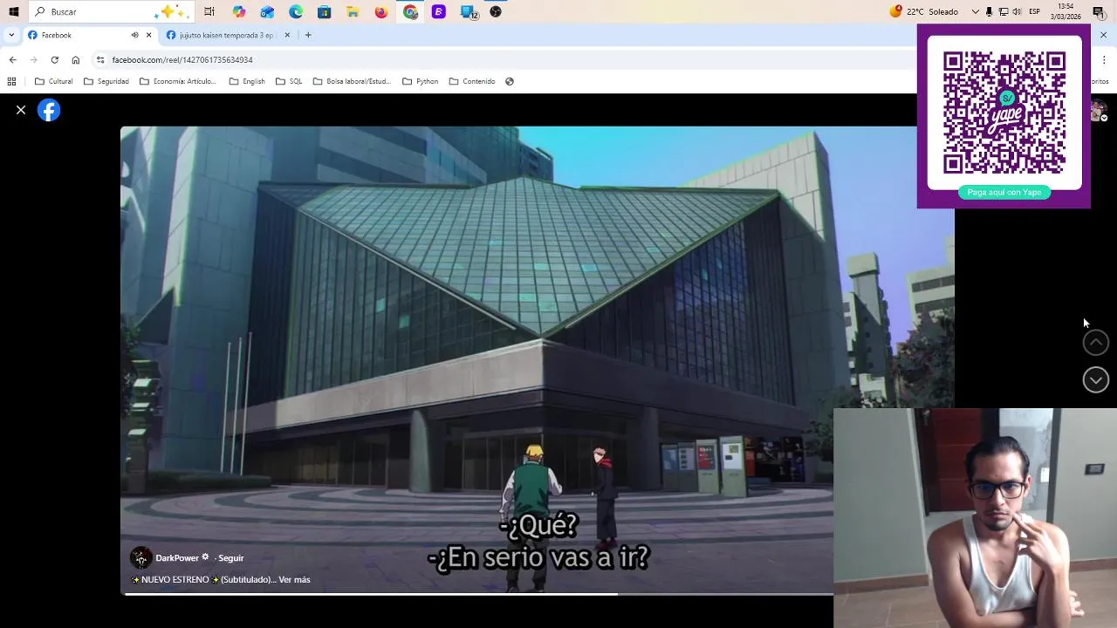Open the purple B app in taskbar

tap(438, 11)
